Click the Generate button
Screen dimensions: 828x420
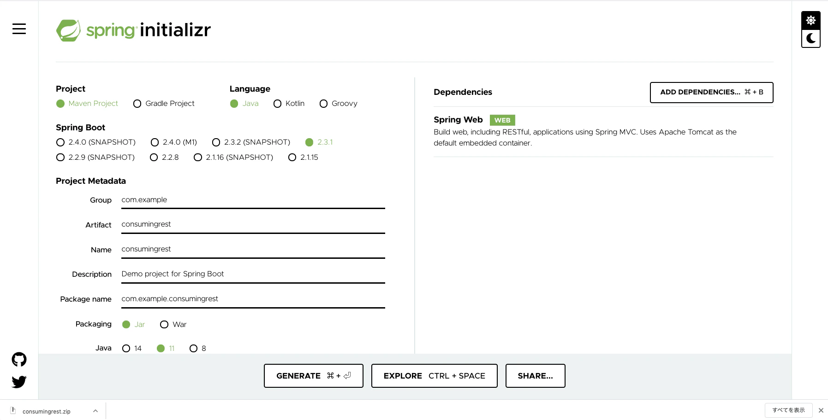point(314,376)
